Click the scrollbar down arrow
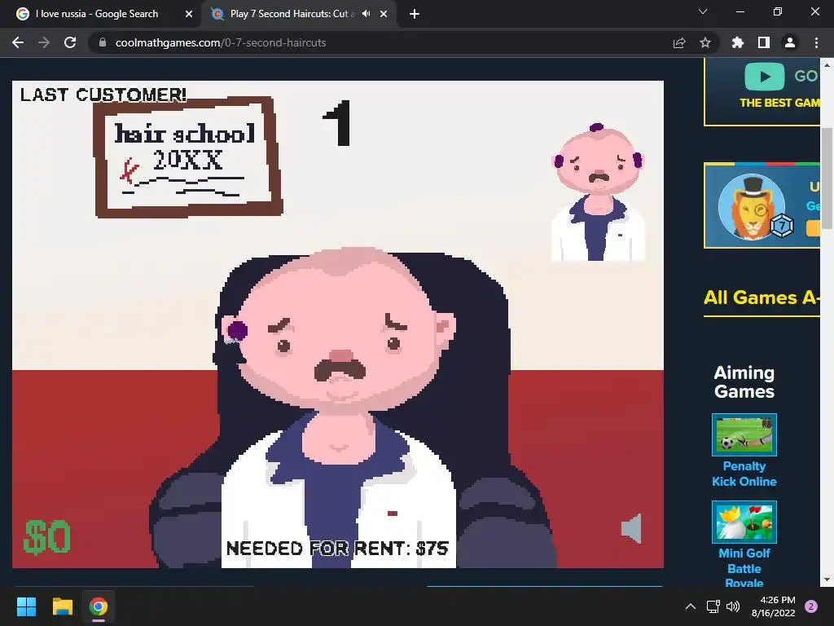This screenshot has height=626, width=834. (x=827, y=580)
